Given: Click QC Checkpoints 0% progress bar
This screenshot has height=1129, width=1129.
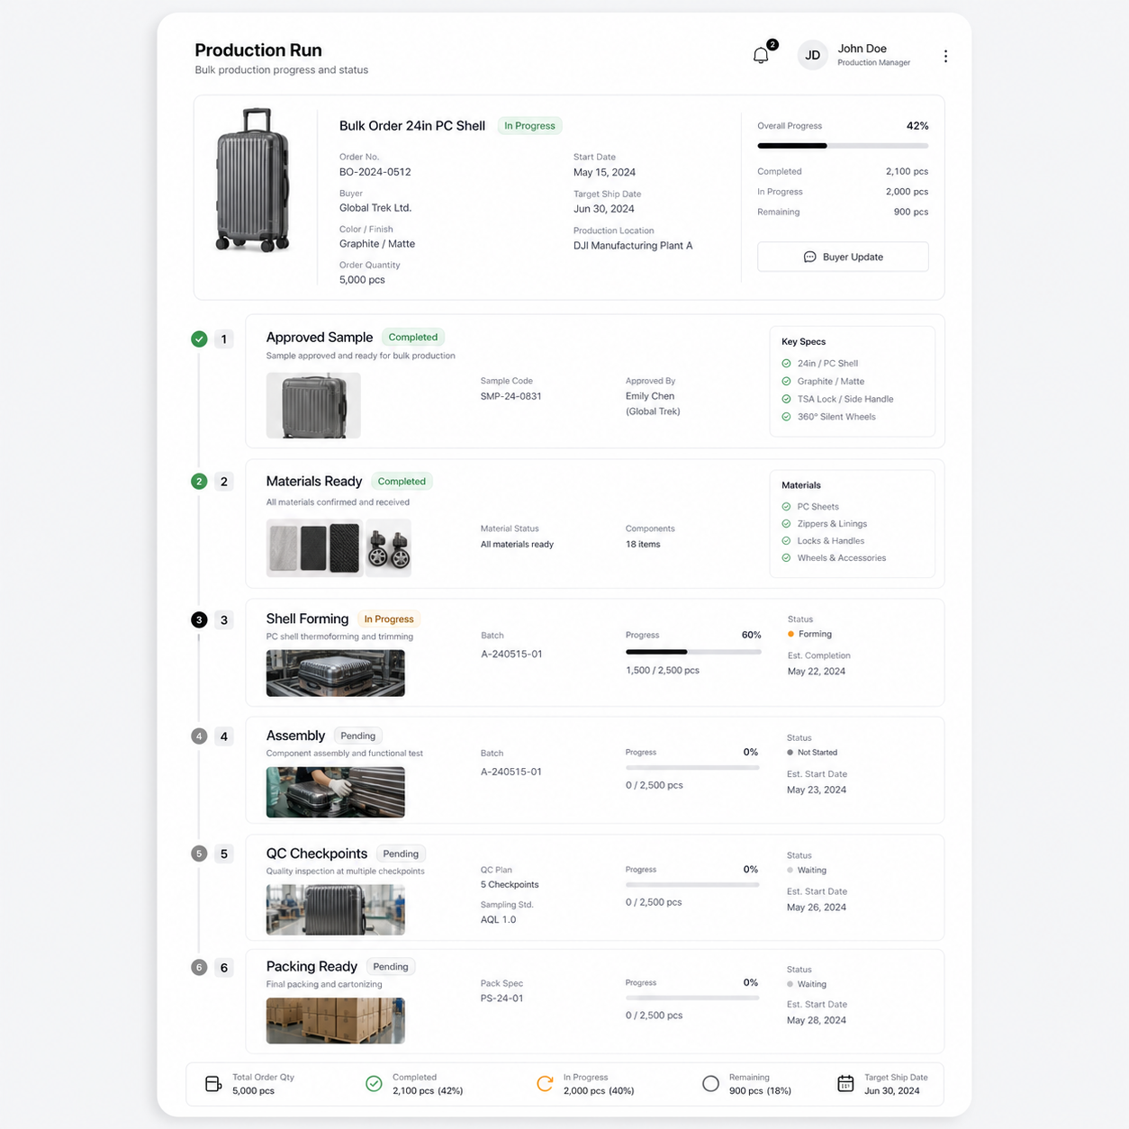Looking at the screenshot, I should point(692,885).
